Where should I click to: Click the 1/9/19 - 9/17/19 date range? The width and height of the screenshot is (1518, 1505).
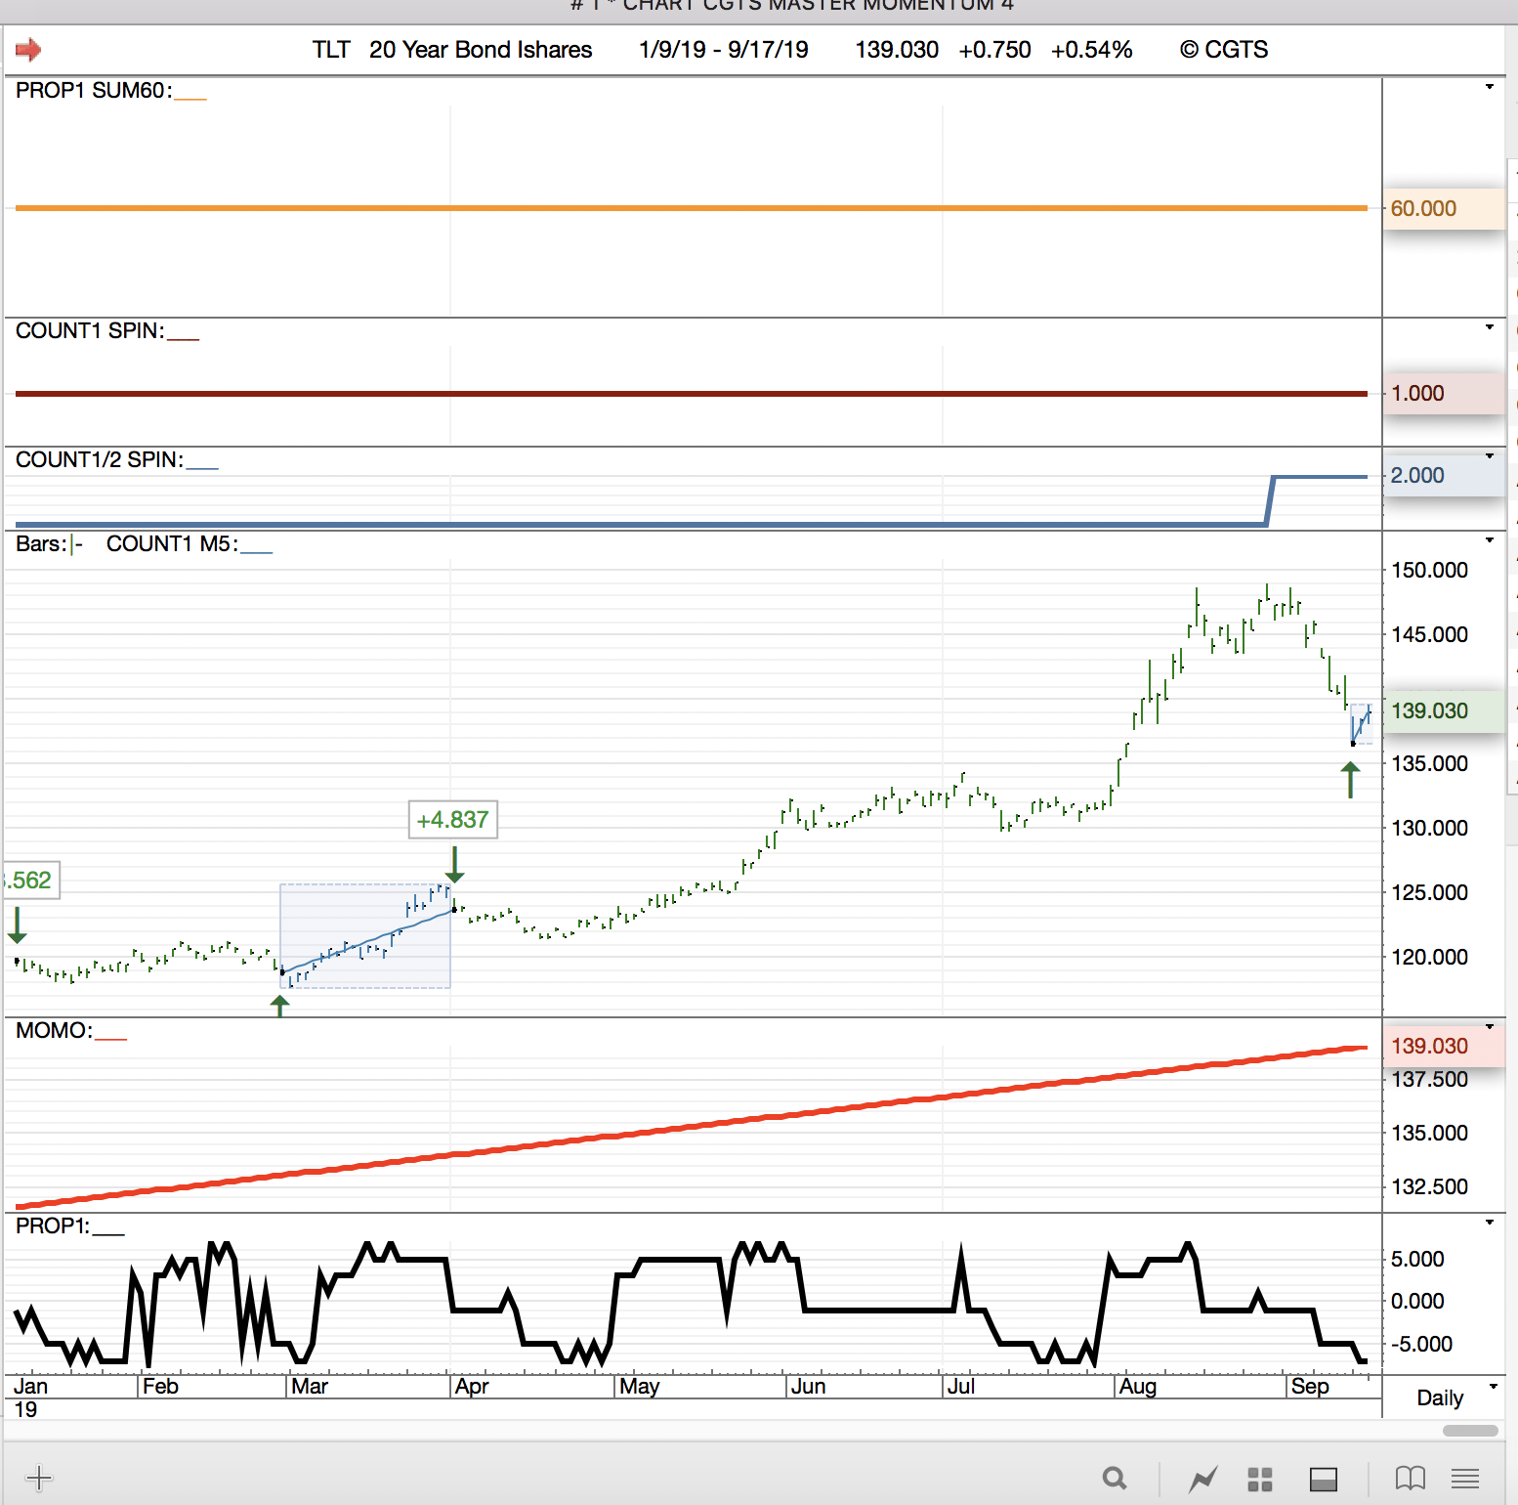coord(724,50)
